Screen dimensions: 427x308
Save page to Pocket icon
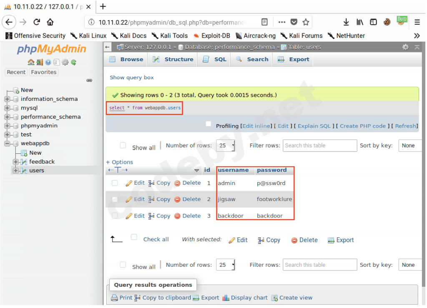pyautogui.click(x=294, y=22)
